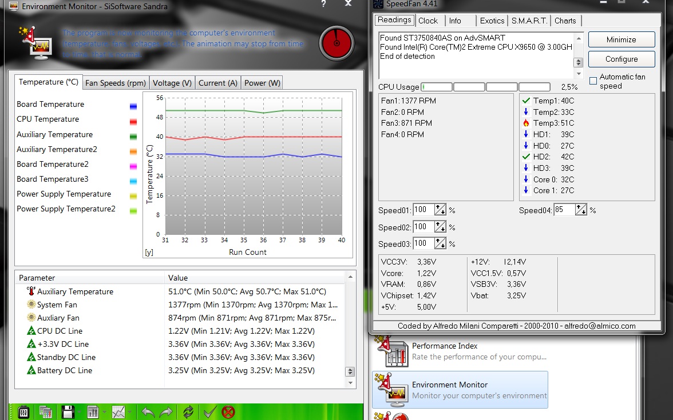Click the Parameter column header
The width and height of the screenshot is (673, 420).
[90, 278]
